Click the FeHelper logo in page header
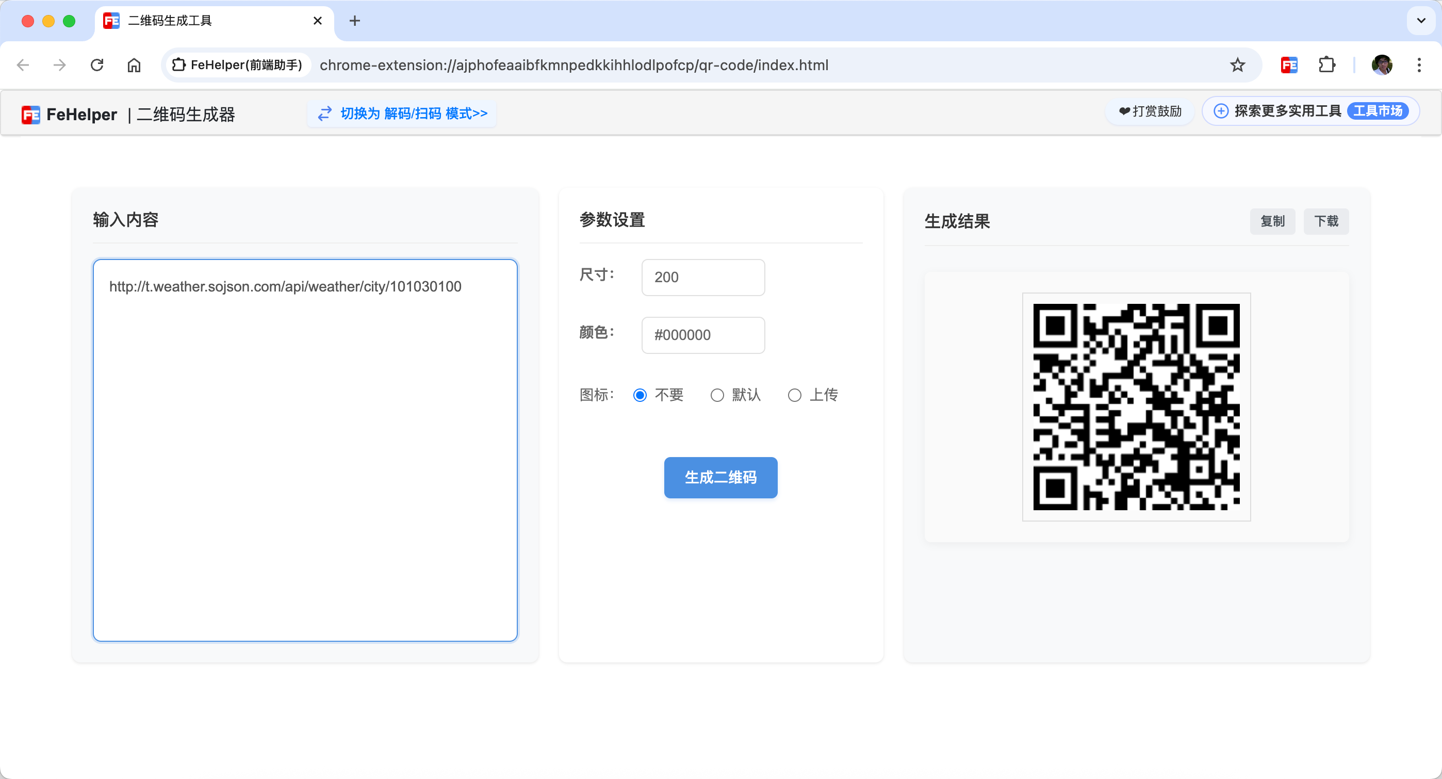The width and height of the screenshot is (1442, 779). point(31,115)
